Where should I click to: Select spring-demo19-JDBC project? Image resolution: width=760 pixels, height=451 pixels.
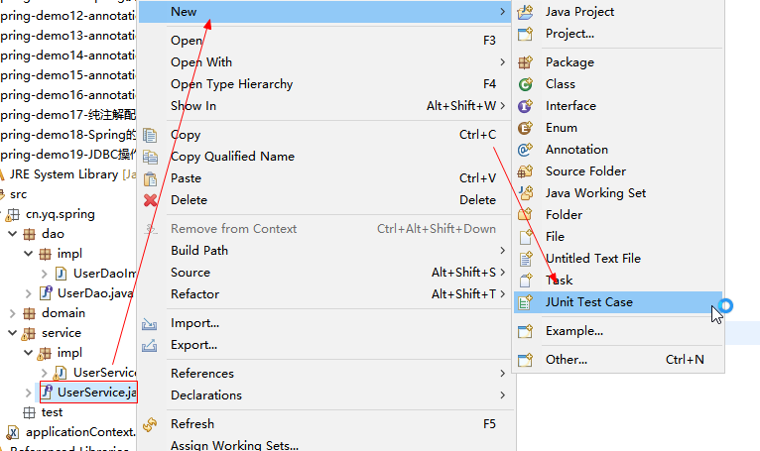(67, 155)
